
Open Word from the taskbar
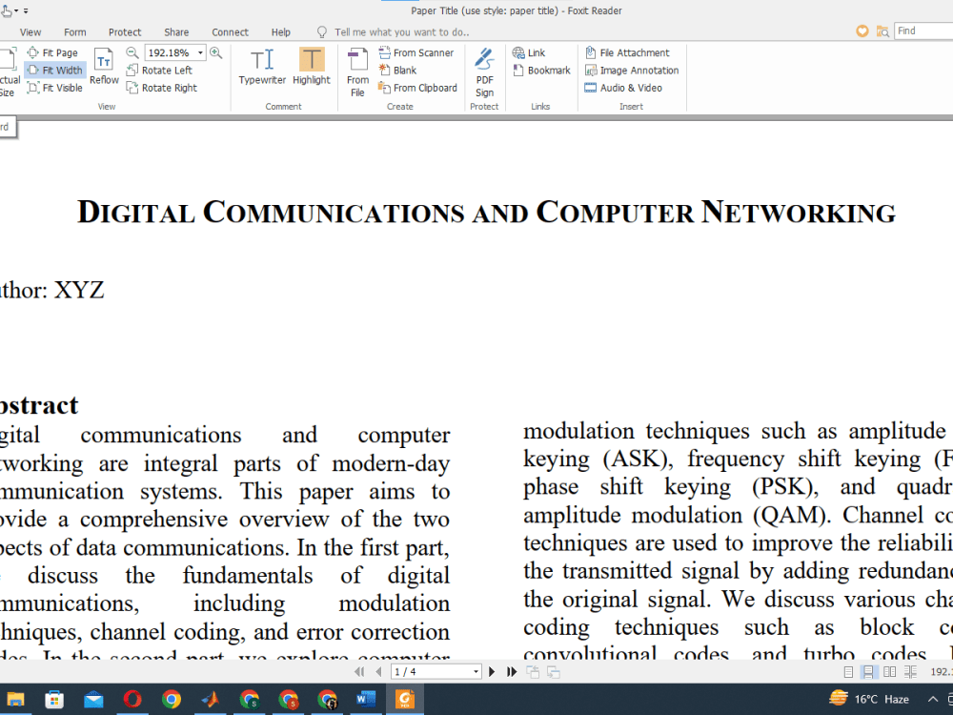tap(366, 700)
